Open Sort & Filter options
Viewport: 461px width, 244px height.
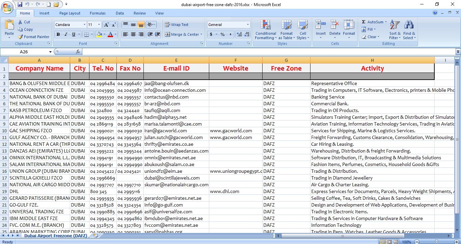click(x=395, y=30)
